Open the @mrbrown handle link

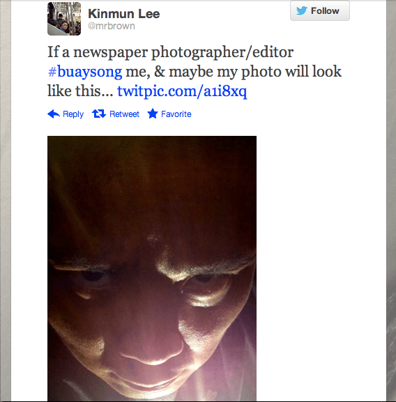pyautogui.click(x=112, y=26)
